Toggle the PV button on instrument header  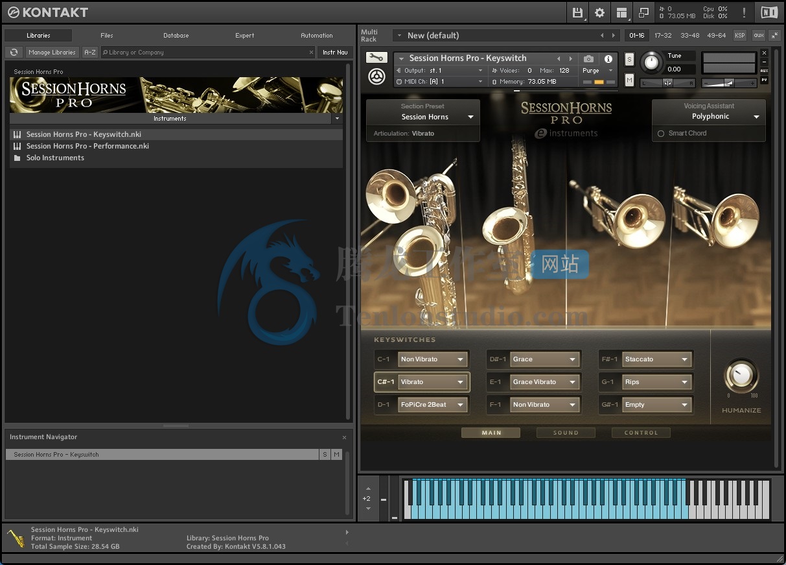765,80
